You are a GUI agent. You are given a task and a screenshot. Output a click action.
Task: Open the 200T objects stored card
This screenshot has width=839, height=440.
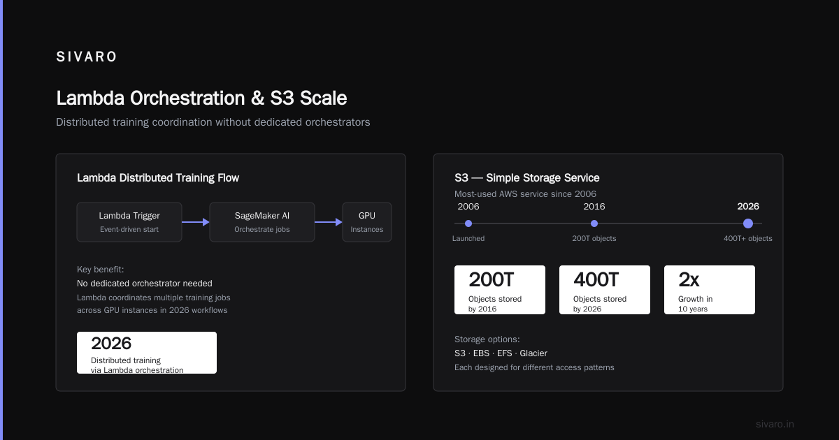(x=500, y=290)
